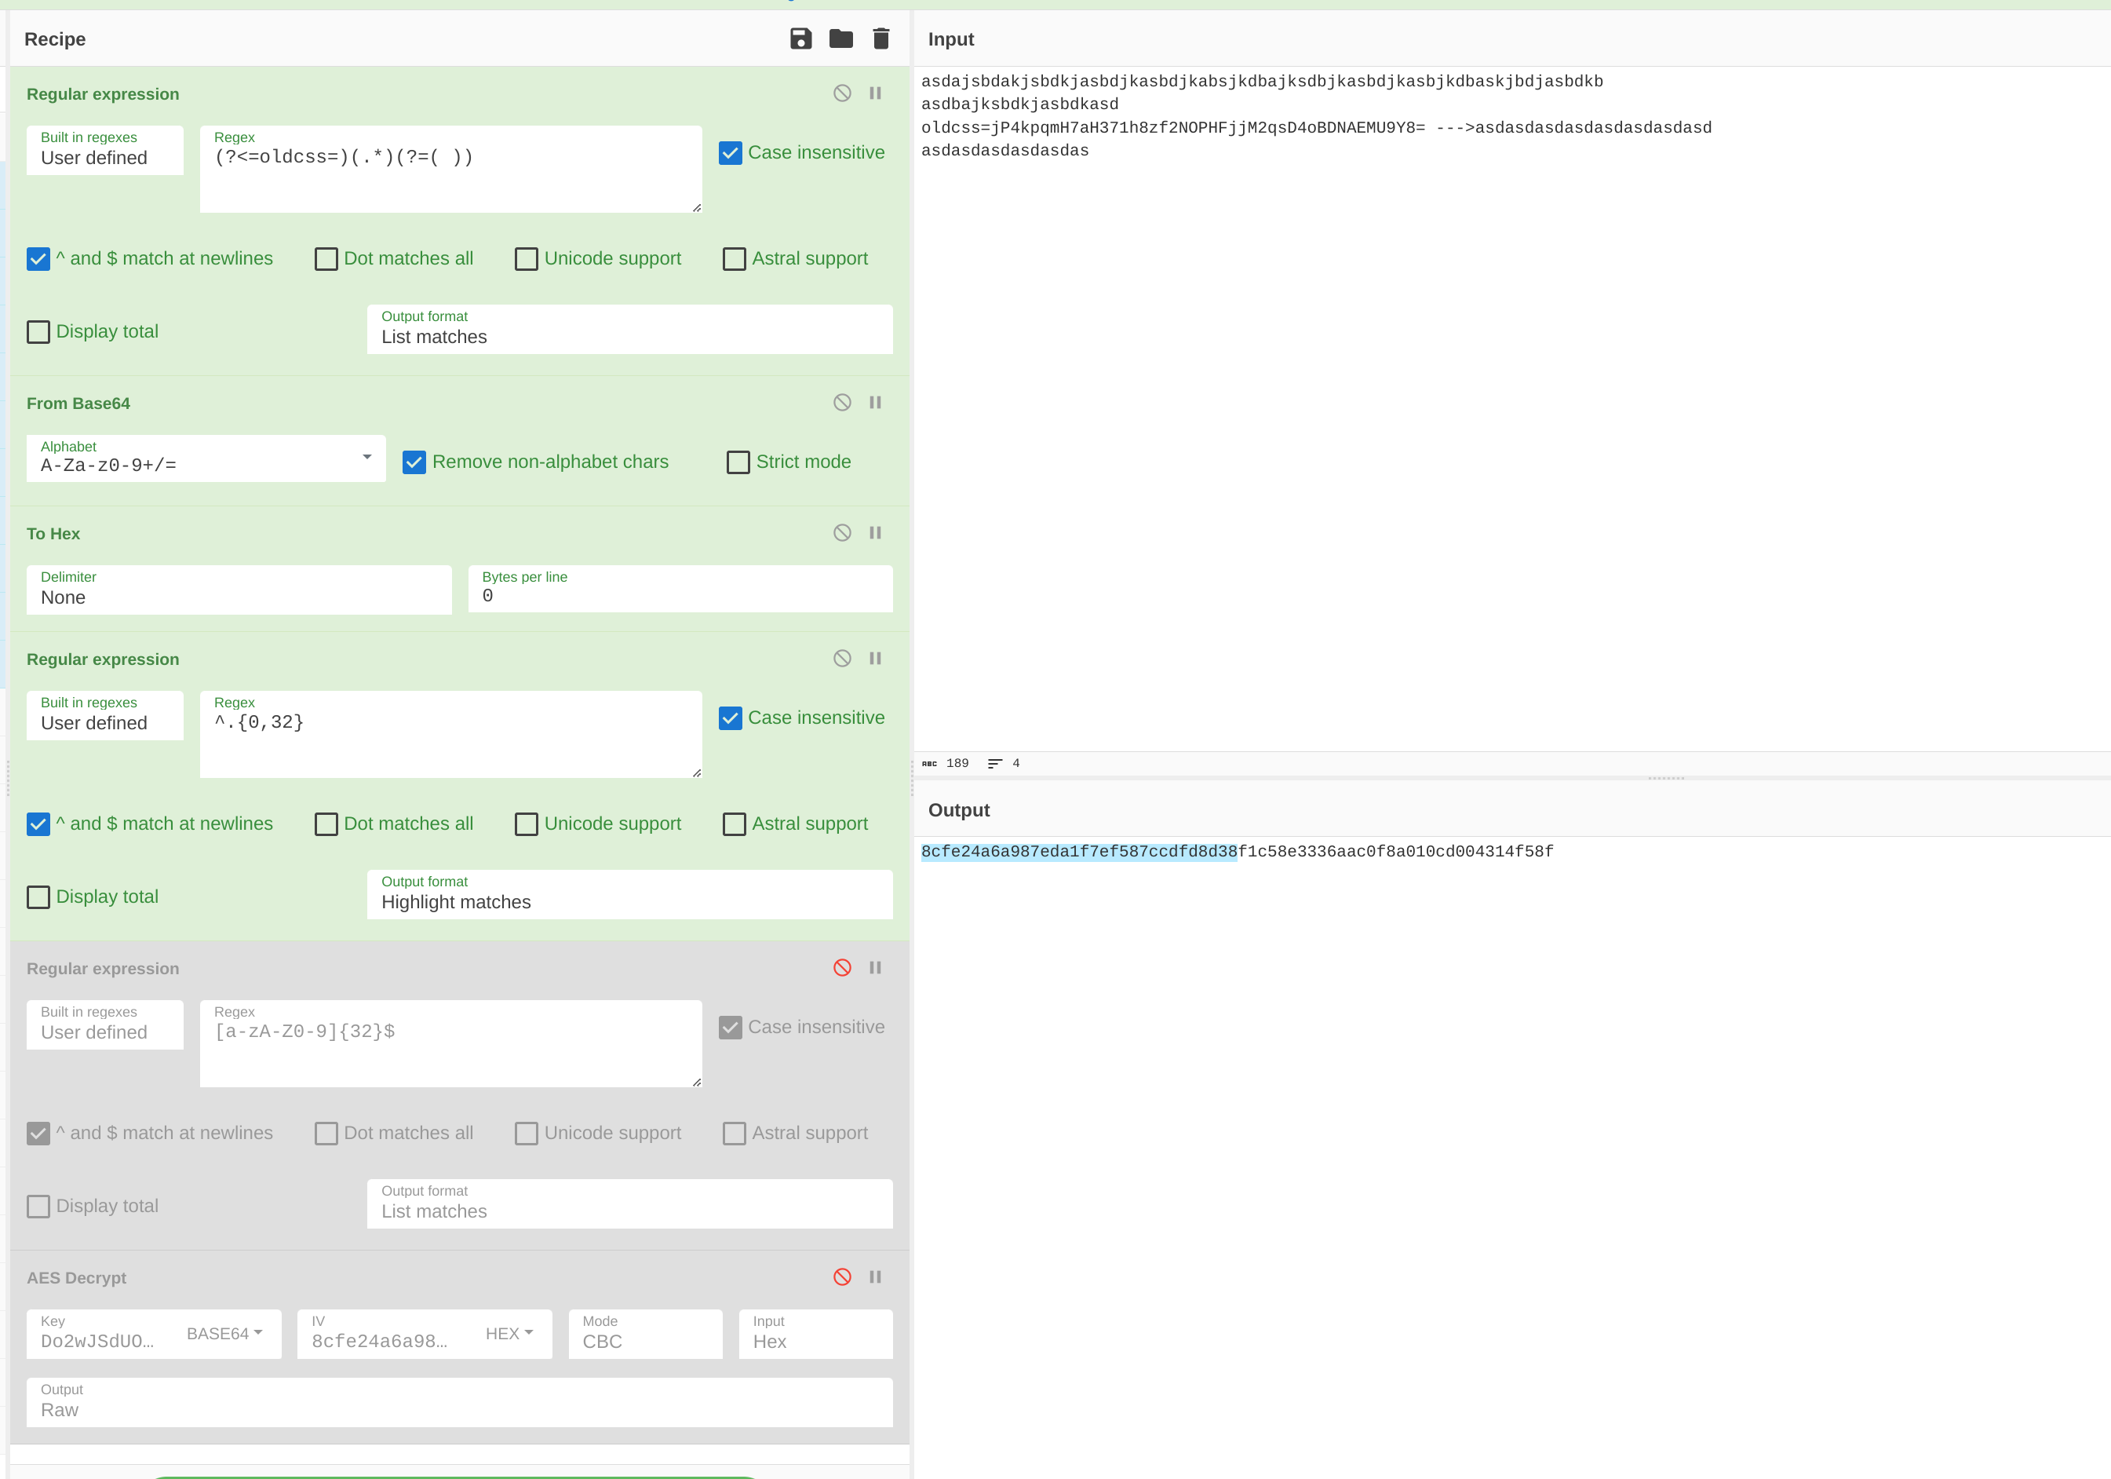2111x1479 pixels.
Task: Uncheck Case insensitive on the second Regular expression
Action: tap(730, 718)
